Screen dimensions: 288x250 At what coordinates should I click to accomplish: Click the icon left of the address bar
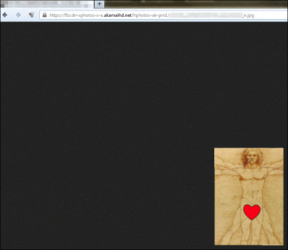32,15
